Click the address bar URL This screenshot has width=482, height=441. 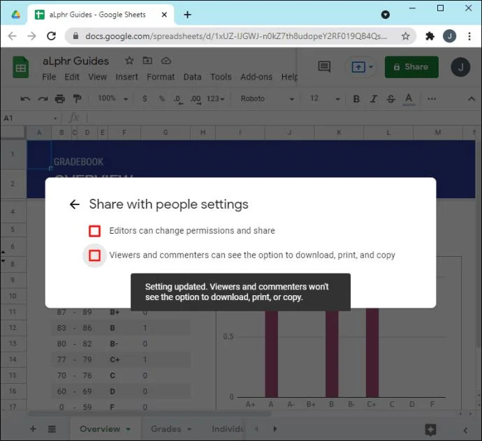click(236, 36)
